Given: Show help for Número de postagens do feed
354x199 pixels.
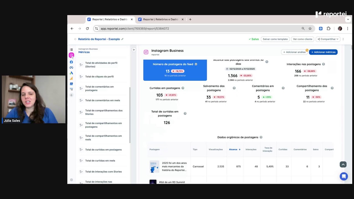Looking at the screenshot, I should (x=196, y=64).
